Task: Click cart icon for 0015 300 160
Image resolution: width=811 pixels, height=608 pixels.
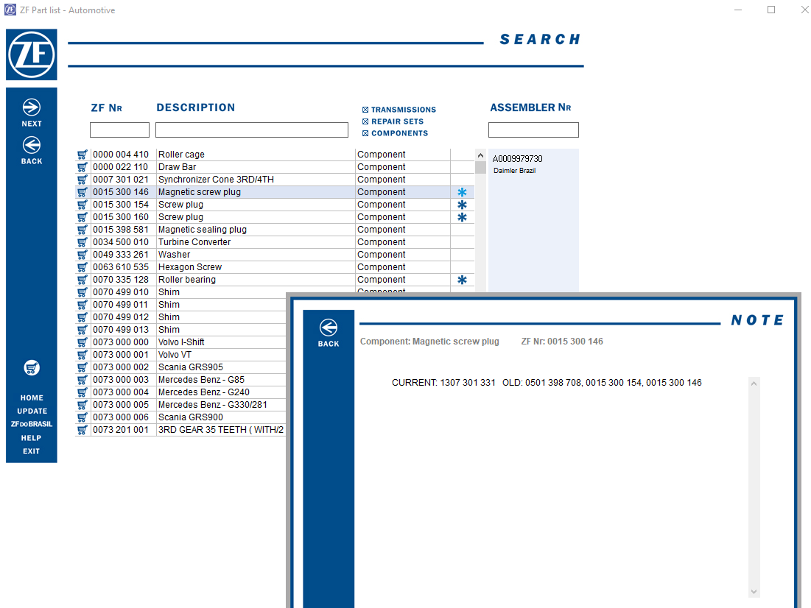Action: point(82,216)
